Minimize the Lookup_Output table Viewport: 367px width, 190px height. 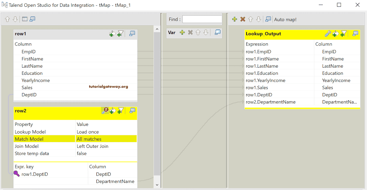[x=355, y=33]
